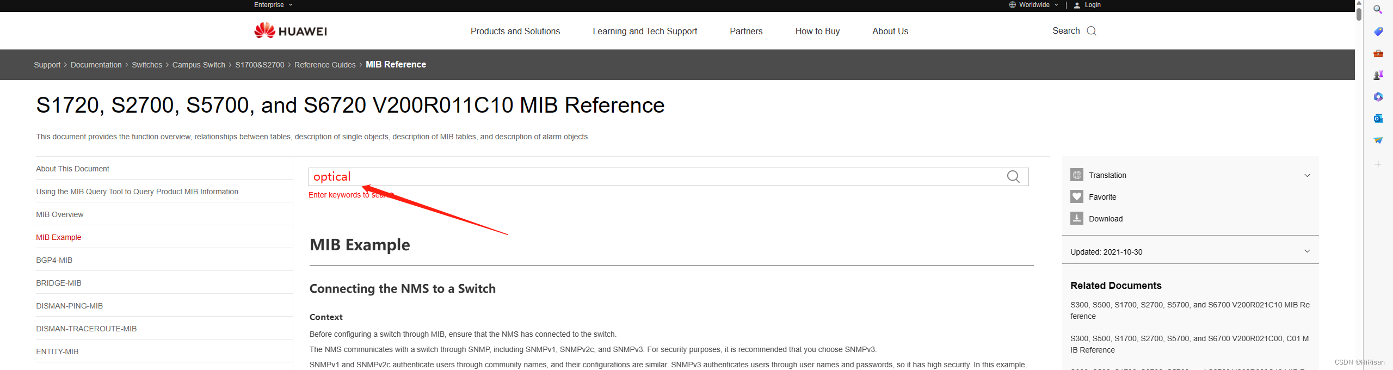1393x370 pixels.
Task: Open Using the MIB Query Tool section
Action: [x=137, y=192]
